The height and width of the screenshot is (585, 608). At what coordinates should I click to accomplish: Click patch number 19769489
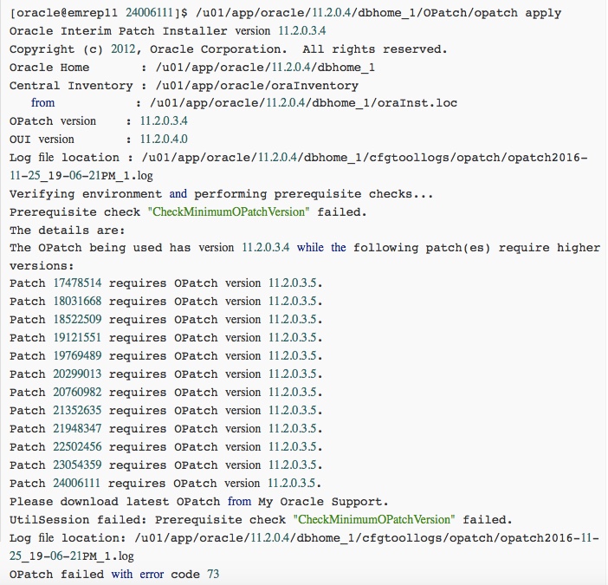(x=77, y=356)
